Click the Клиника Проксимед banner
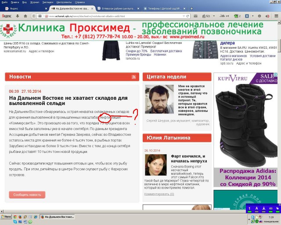Viewport: 281px width, 225px height. [x=139, y=30]
